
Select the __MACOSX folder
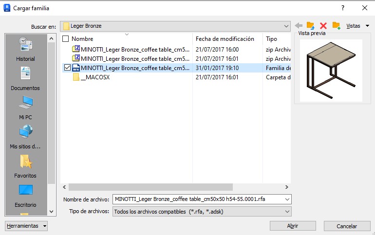pos(95,77)
